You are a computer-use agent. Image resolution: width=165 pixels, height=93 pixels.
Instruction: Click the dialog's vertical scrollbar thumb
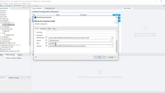pyautogui.click(x=117, y=46)
